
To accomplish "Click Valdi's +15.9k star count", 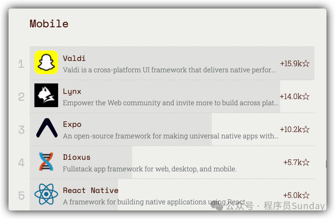I will pyautogui.click(x=295, y=64).
